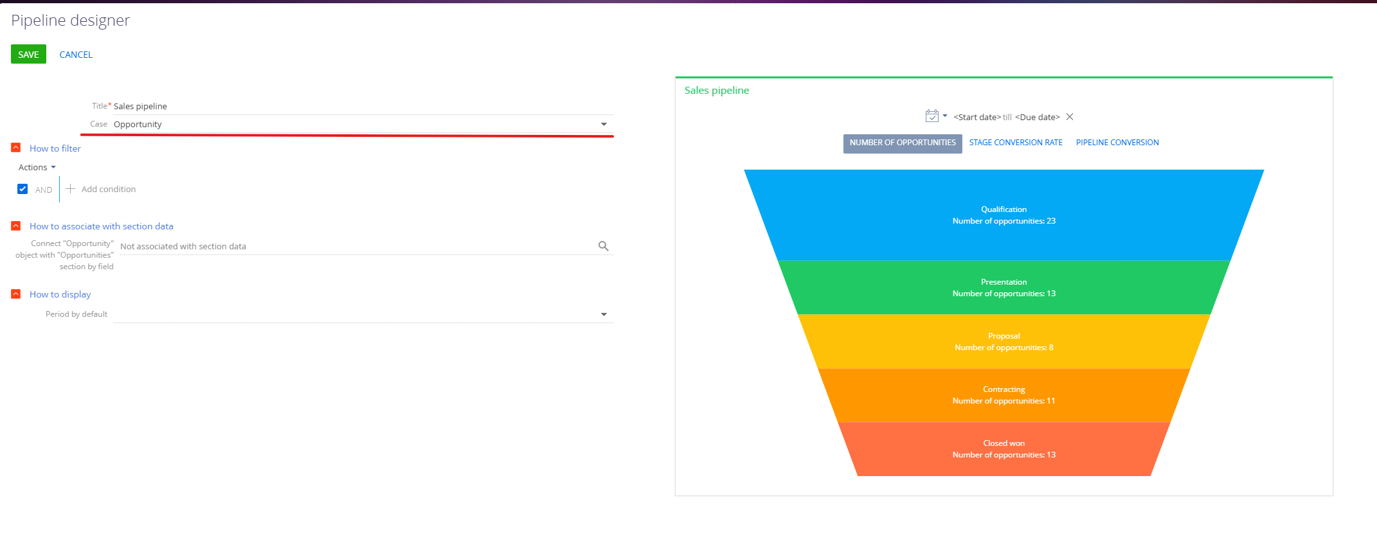Collapse the How to filter section icon
1377x541 pixels.
coord(16,148)
